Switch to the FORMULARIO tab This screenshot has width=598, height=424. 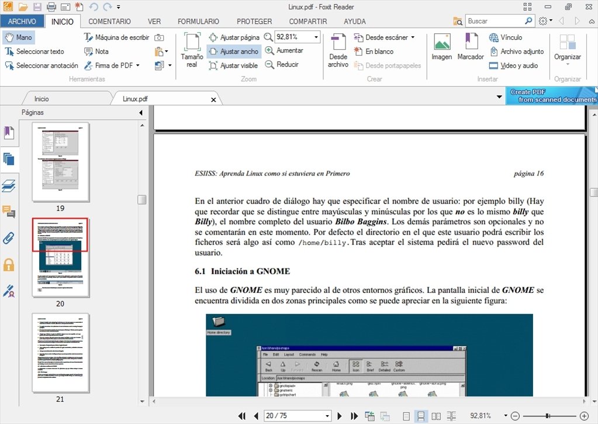tap(198, 22)
